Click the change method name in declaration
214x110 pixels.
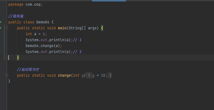click(64, 76)
